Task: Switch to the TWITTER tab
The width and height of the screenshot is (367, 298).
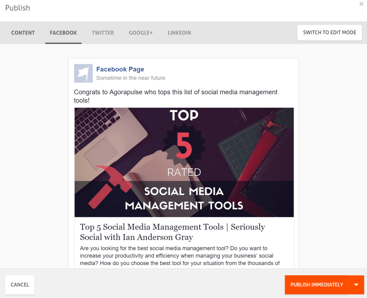Action: (103, 33)
